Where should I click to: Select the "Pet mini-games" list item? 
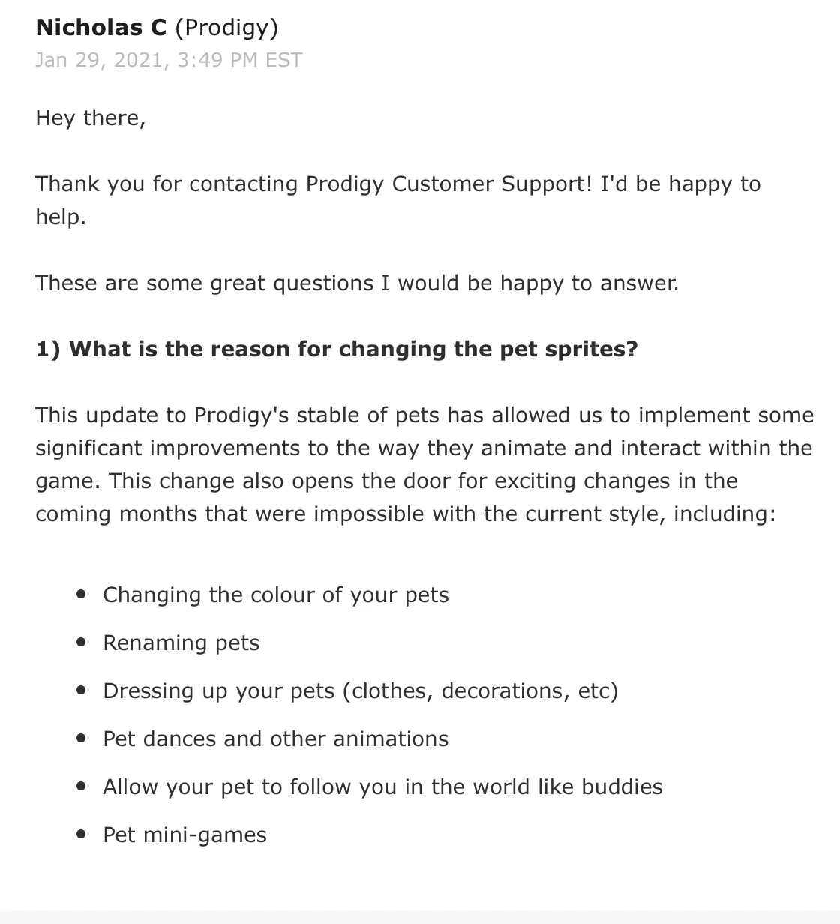point(184,835)
